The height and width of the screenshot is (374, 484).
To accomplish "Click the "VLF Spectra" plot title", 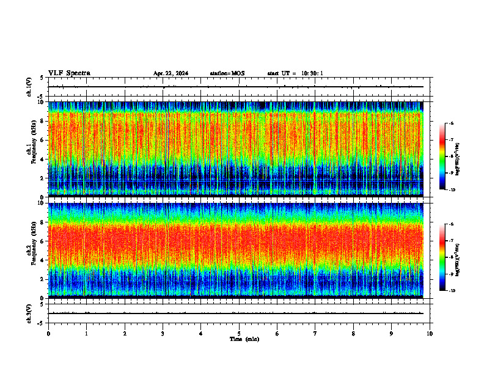I will coord(69,73).
